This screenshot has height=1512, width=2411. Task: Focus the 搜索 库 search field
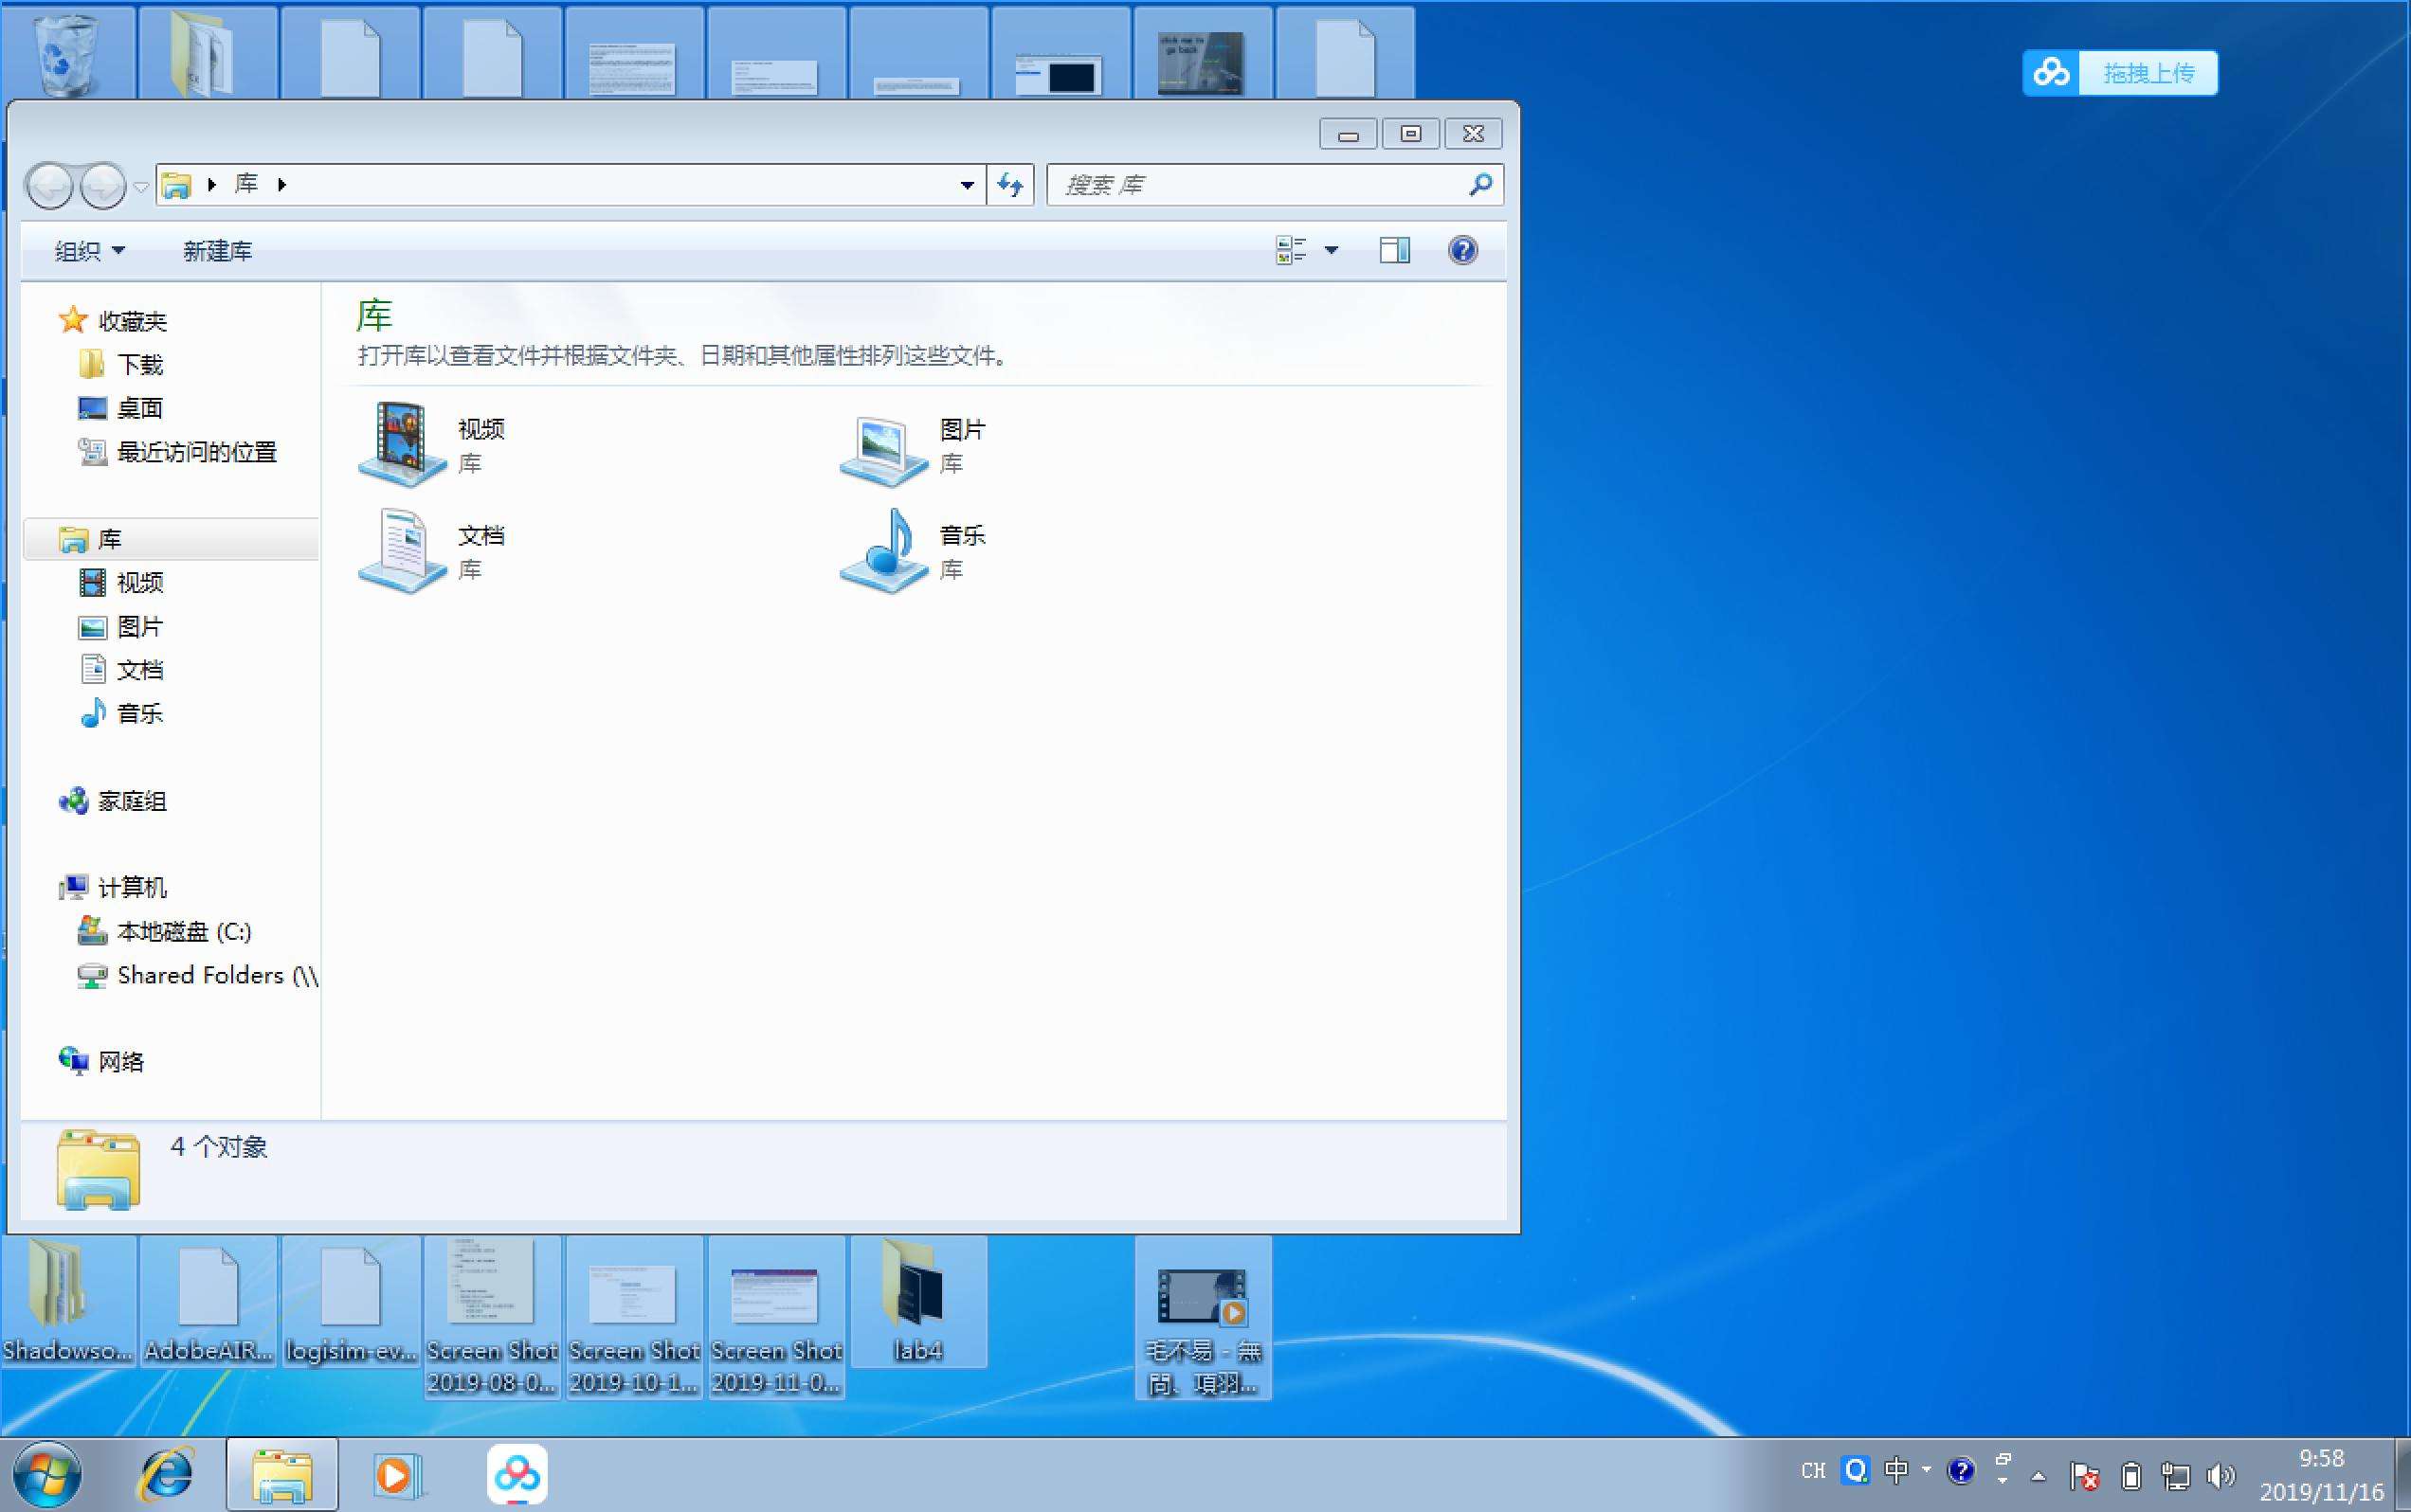tap(1274, 185)
